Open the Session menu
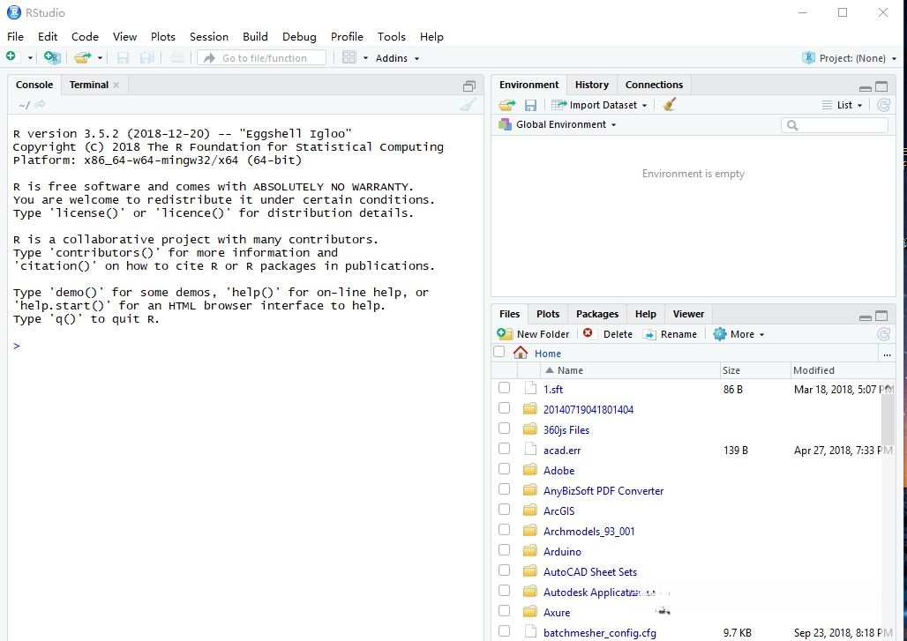 209,36
